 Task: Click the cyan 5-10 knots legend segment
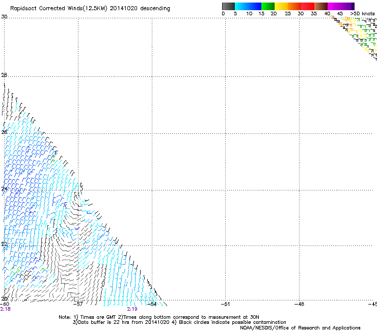[241, 6]
